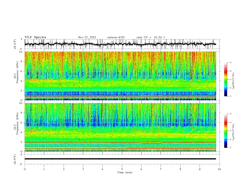
Task: Click the "10" tick on the time axis
Action: click(x=219, y=169)
